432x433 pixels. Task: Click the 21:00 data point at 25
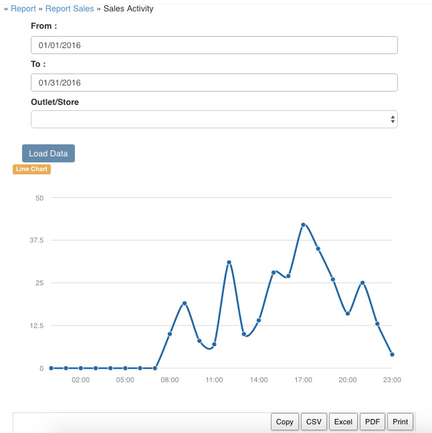pos(362,283)
